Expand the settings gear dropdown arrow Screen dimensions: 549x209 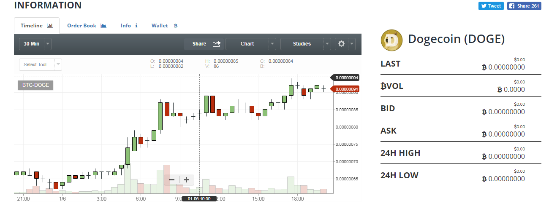pos(352,44)
